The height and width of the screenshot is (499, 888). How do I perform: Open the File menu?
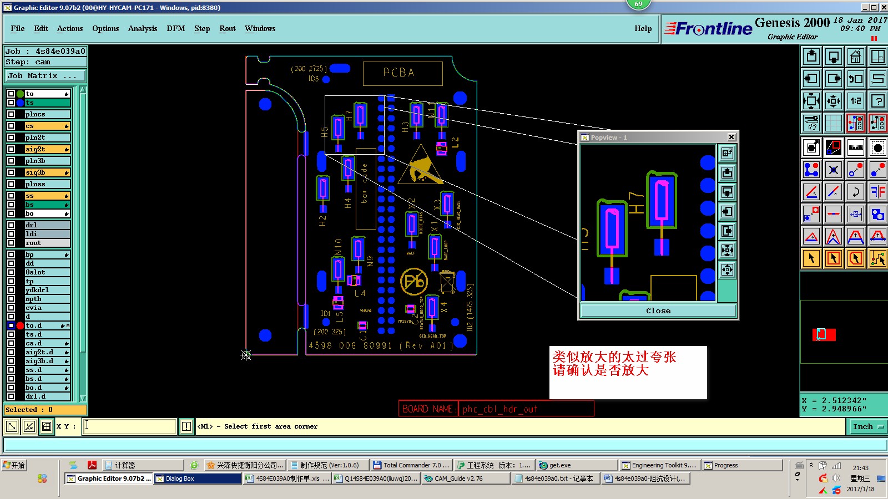[18, 28]
